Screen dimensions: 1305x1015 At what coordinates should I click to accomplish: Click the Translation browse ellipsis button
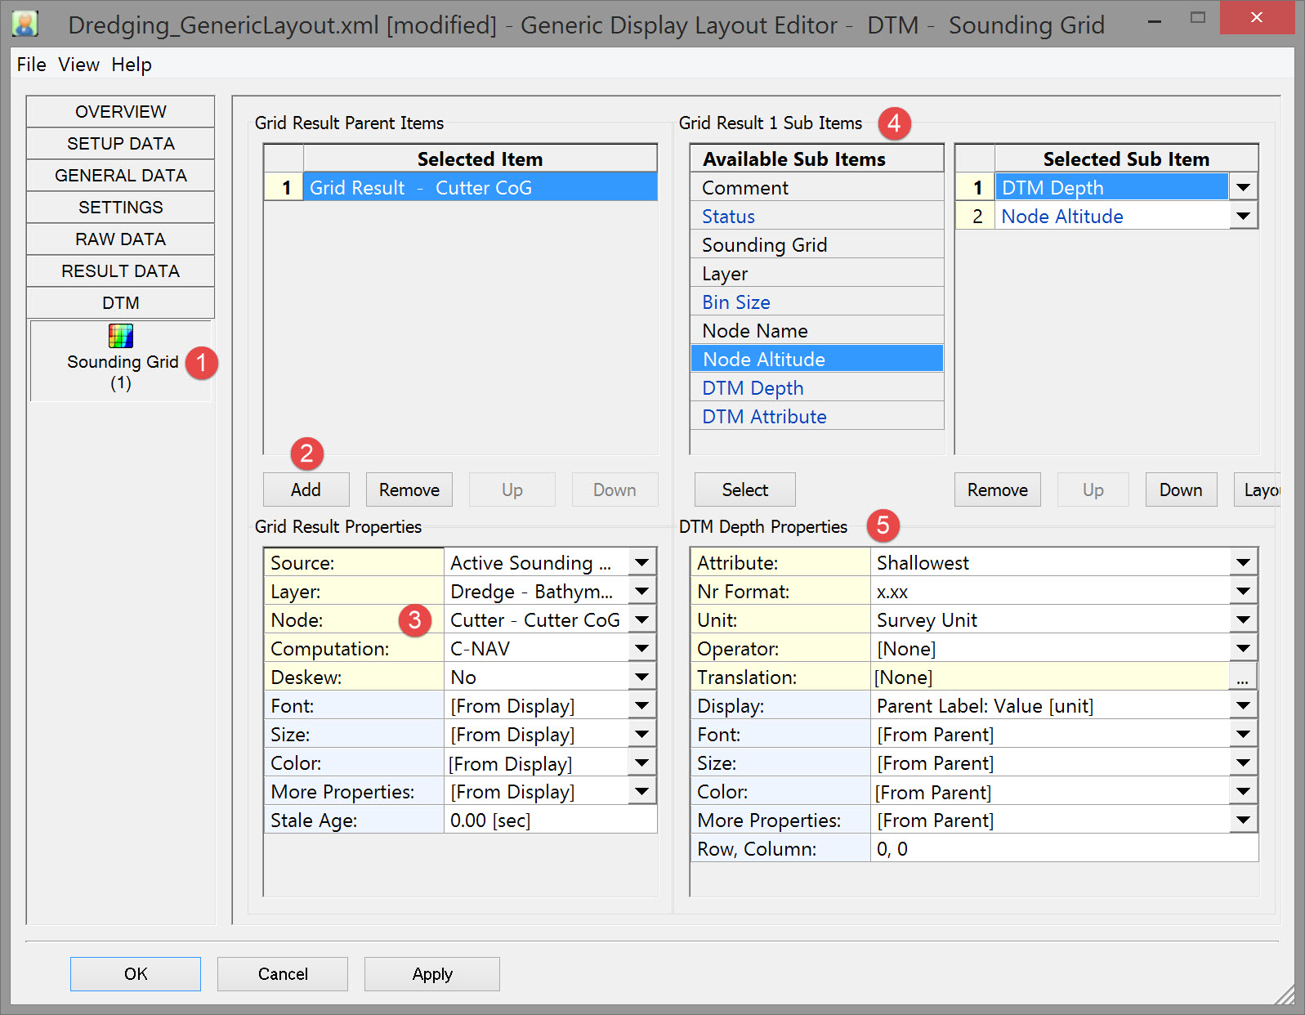coord(1242,677)
